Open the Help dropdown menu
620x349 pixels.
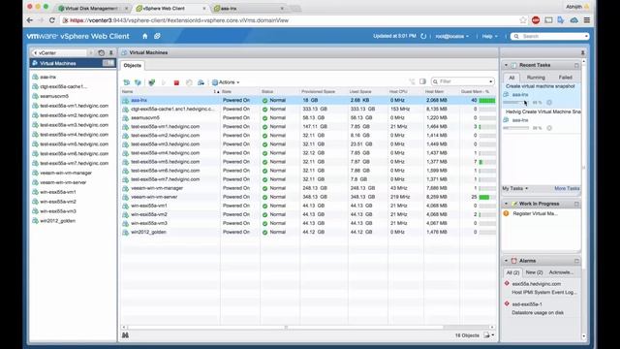point(490,36)
